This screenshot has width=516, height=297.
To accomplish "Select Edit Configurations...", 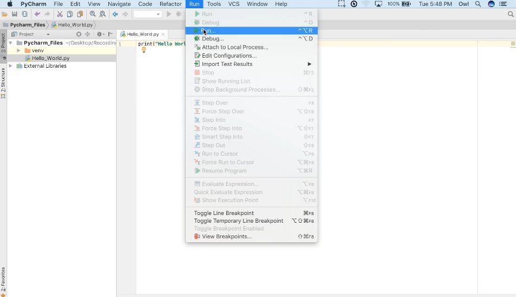I will click(x=251, y=56).
